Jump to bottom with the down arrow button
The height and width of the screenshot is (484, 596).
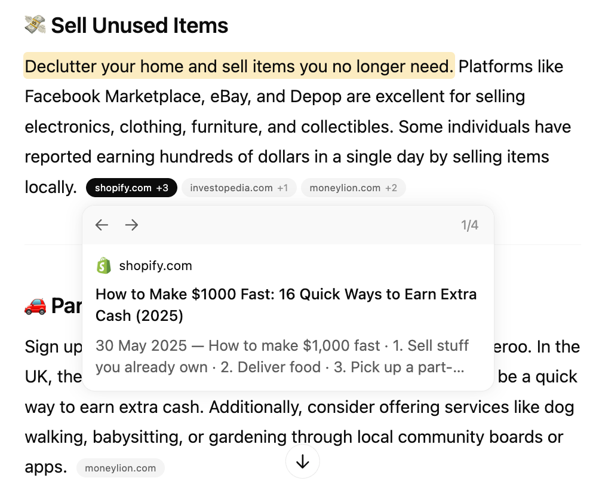[x=303, y=462]
